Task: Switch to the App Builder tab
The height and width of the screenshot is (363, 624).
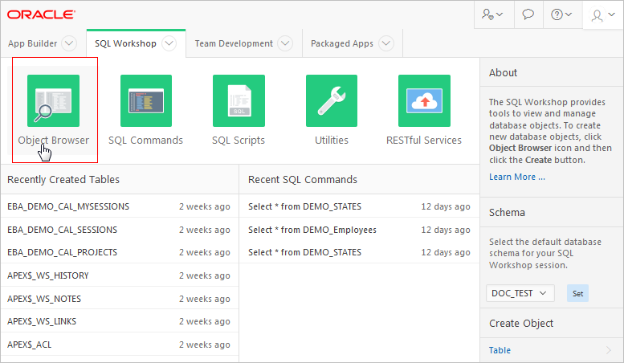Action: pos(33,43)
